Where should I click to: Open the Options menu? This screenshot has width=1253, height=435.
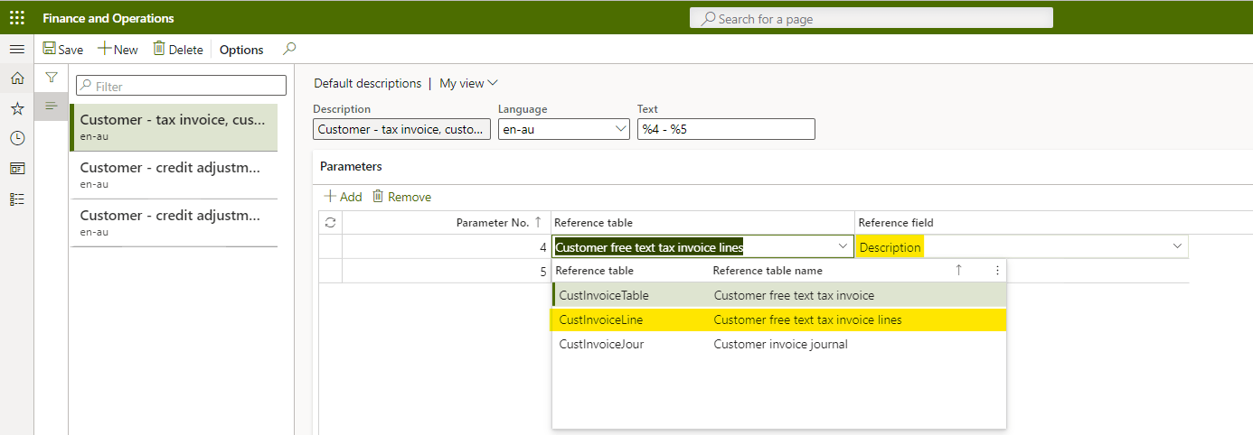point(241,50)
